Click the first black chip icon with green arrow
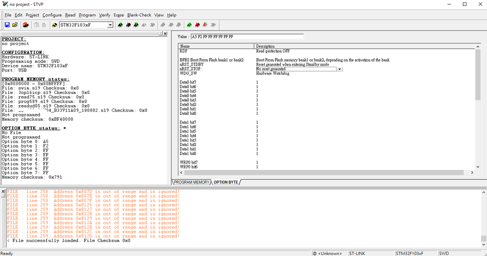 tap(120, 25)
